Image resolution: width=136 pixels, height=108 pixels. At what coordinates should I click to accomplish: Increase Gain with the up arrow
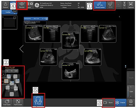131,87
